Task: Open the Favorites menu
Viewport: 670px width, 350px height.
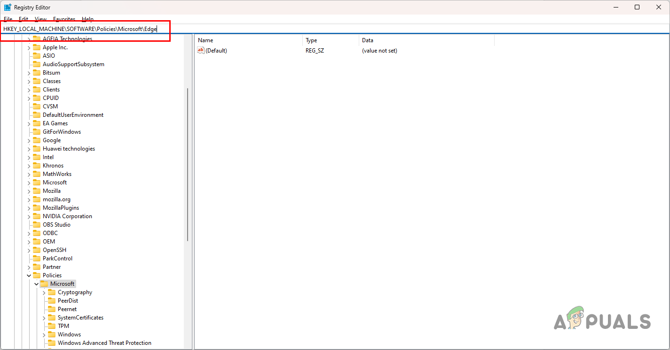Action: click(64, 19)
